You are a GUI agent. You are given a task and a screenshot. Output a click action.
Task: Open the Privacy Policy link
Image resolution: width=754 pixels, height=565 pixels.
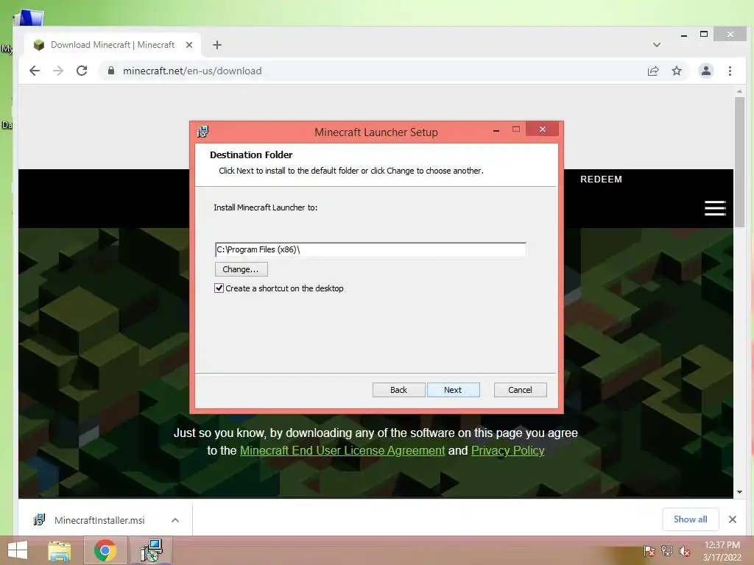(508, 451)
